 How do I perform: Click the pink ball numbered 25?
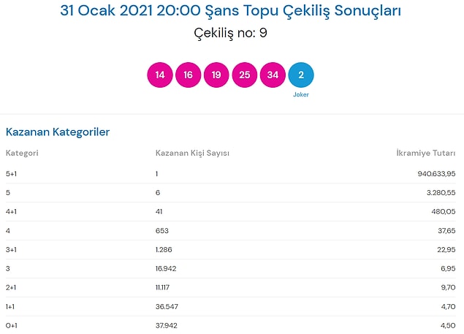click(245, 75)
